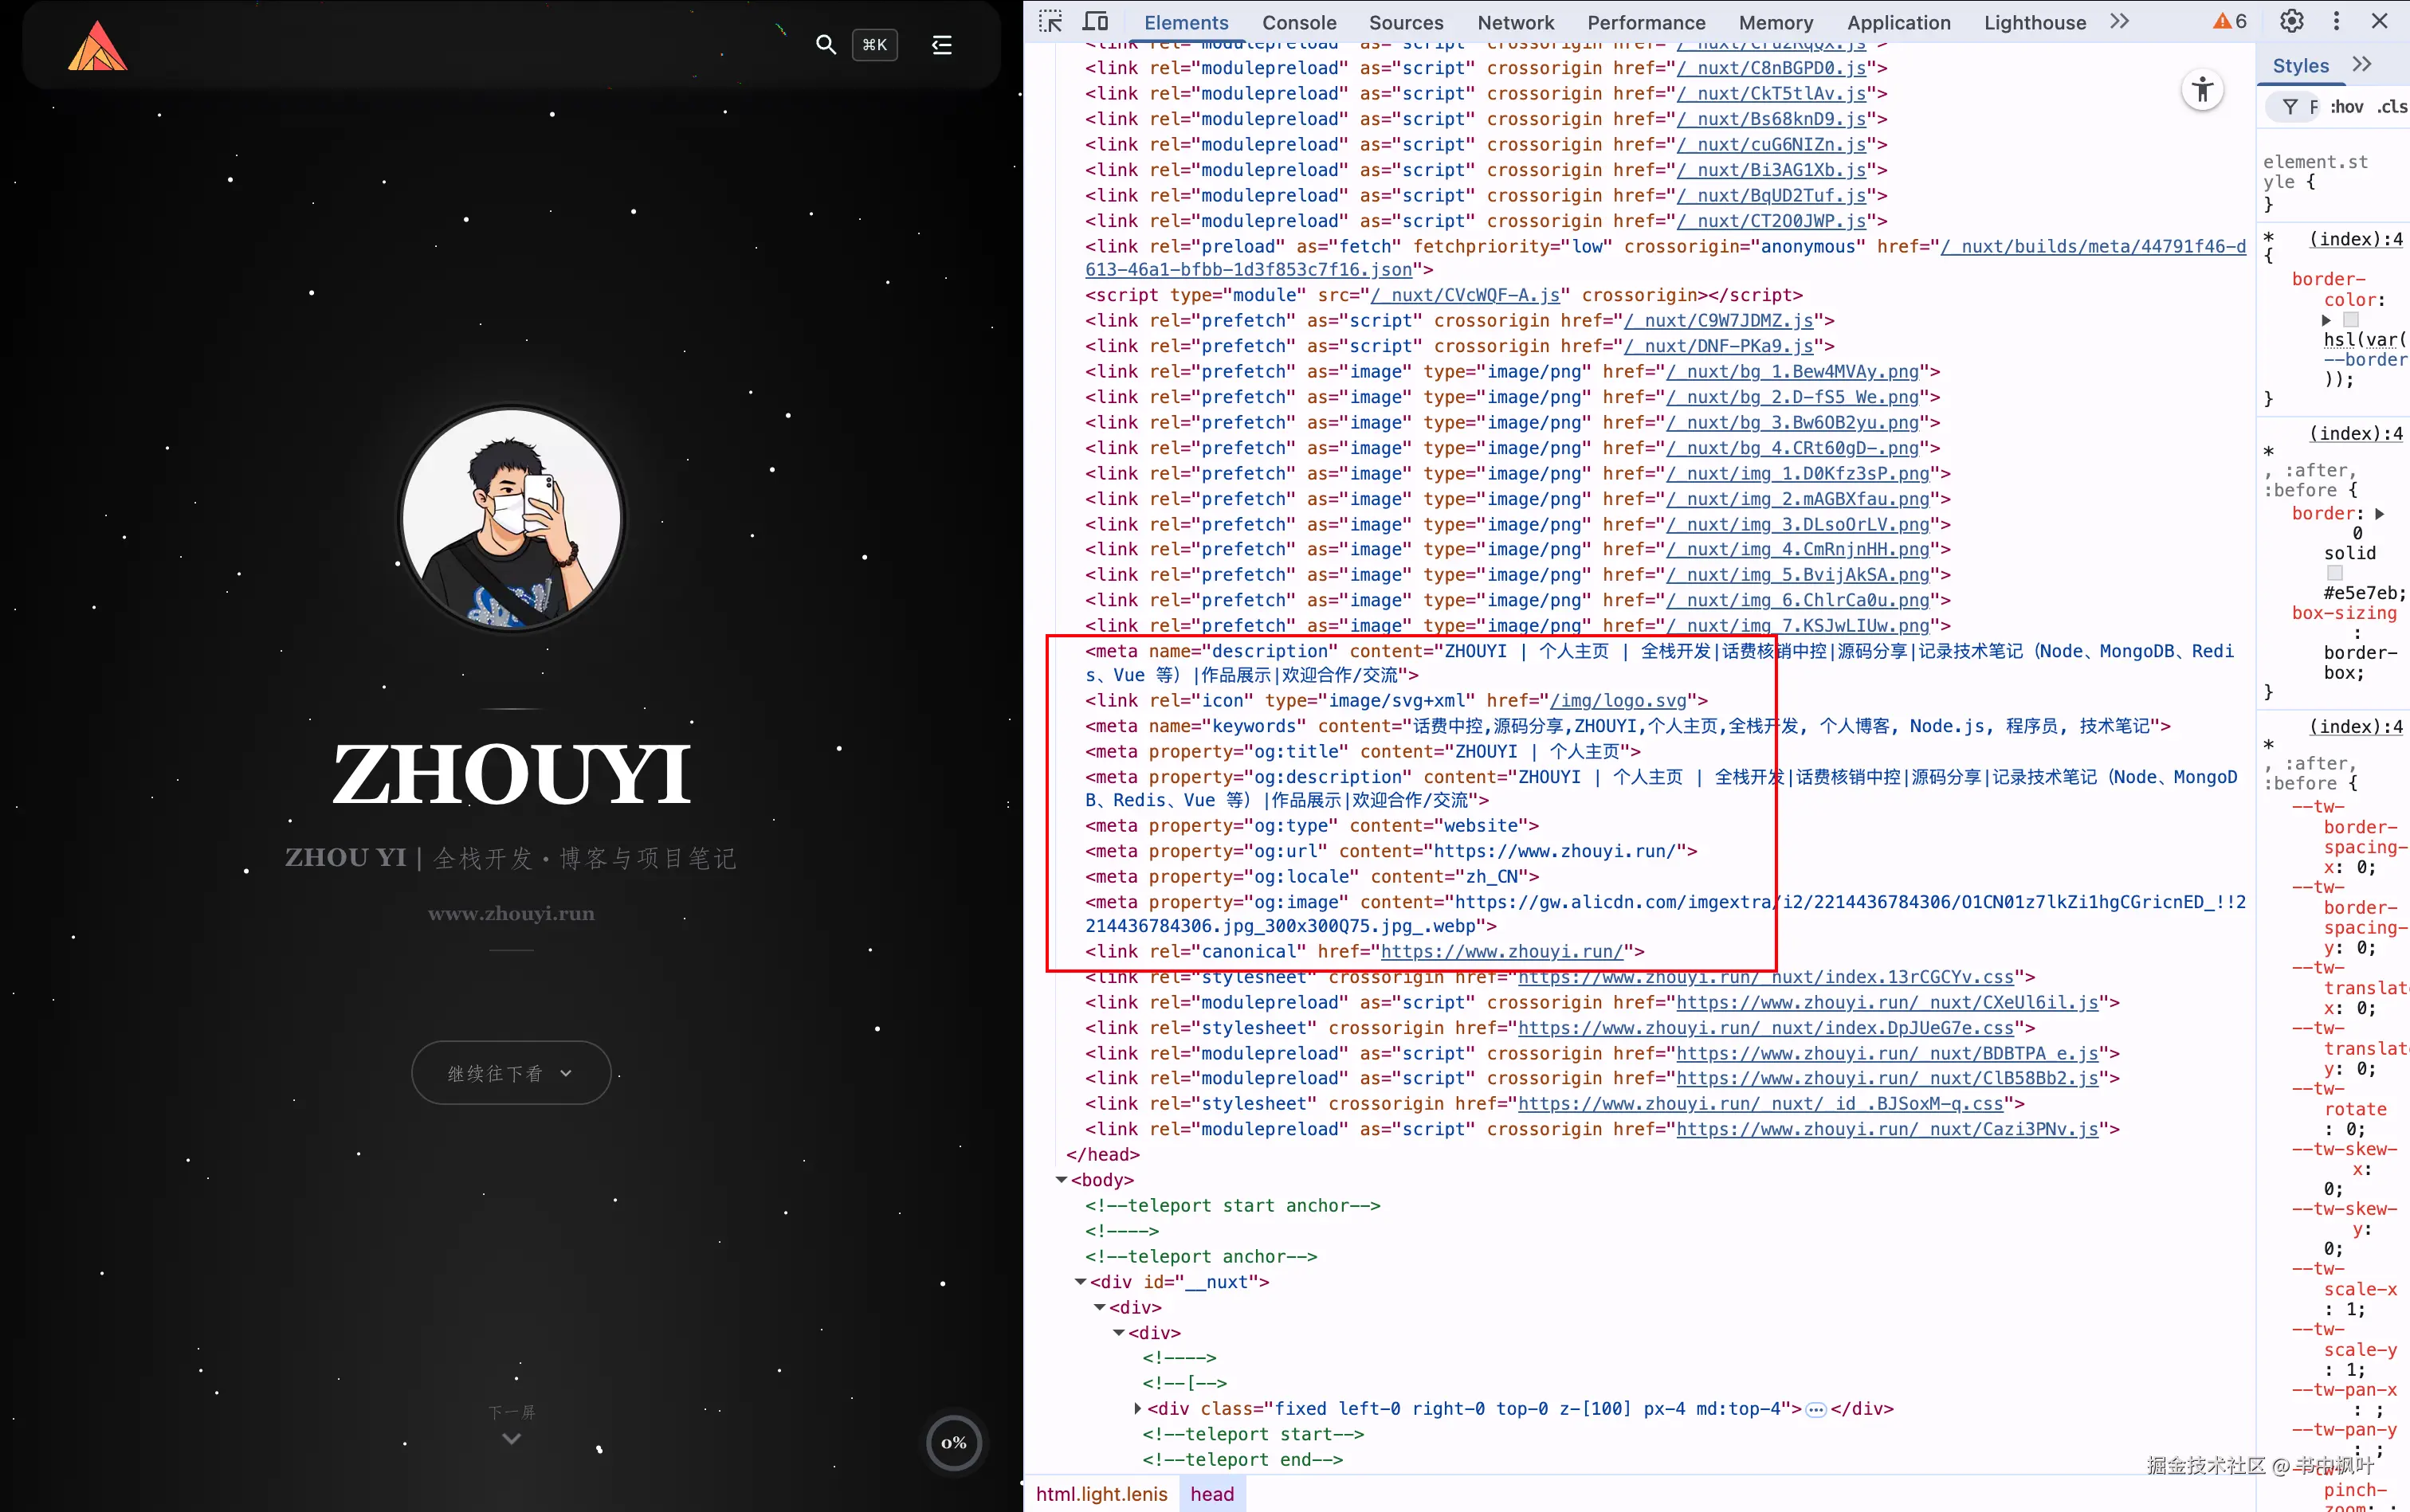This screenshot has width=2410, height=1512.
Task: Open the website hamburger menu icon
Action: tap(941, 45)
